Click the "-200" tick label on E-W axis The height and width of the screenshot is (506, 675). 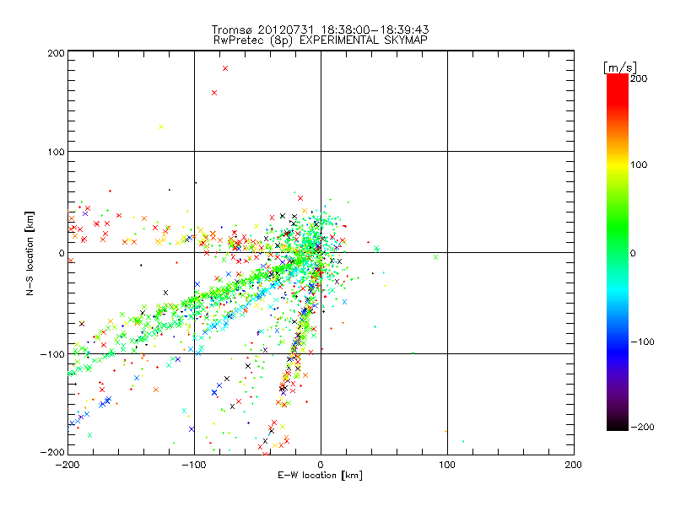(x=67, y=465)
